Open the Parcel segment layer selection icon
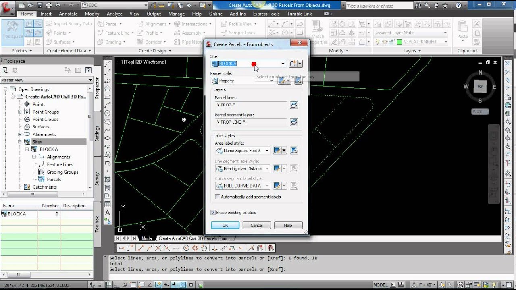Screen dimensions: 516x290 294,122
